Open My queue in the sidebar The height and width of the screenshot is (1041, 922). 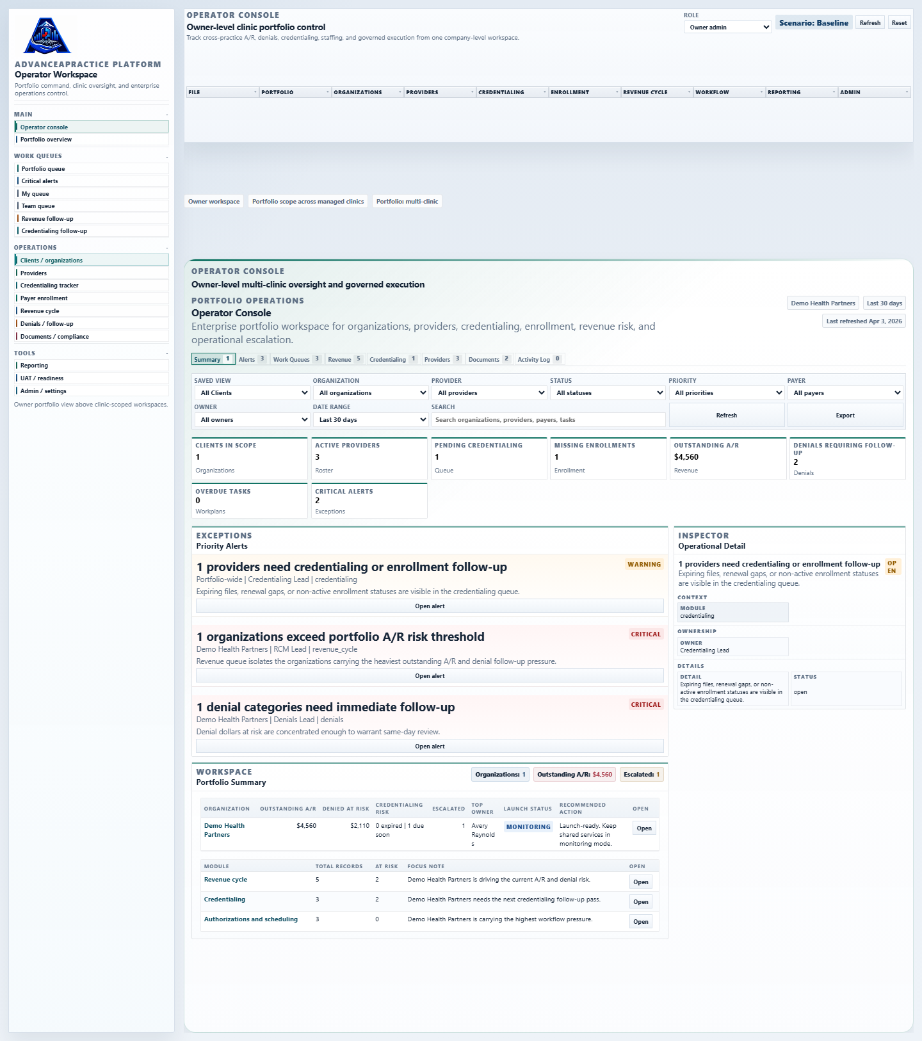point(92,194)
